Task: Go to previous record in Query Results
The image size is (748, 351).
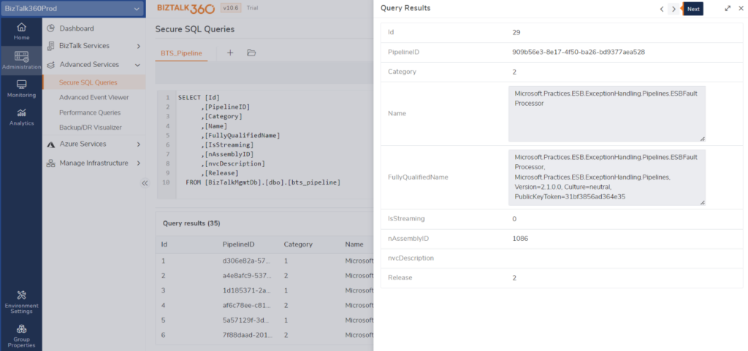Action: click(x=662, y=9)
